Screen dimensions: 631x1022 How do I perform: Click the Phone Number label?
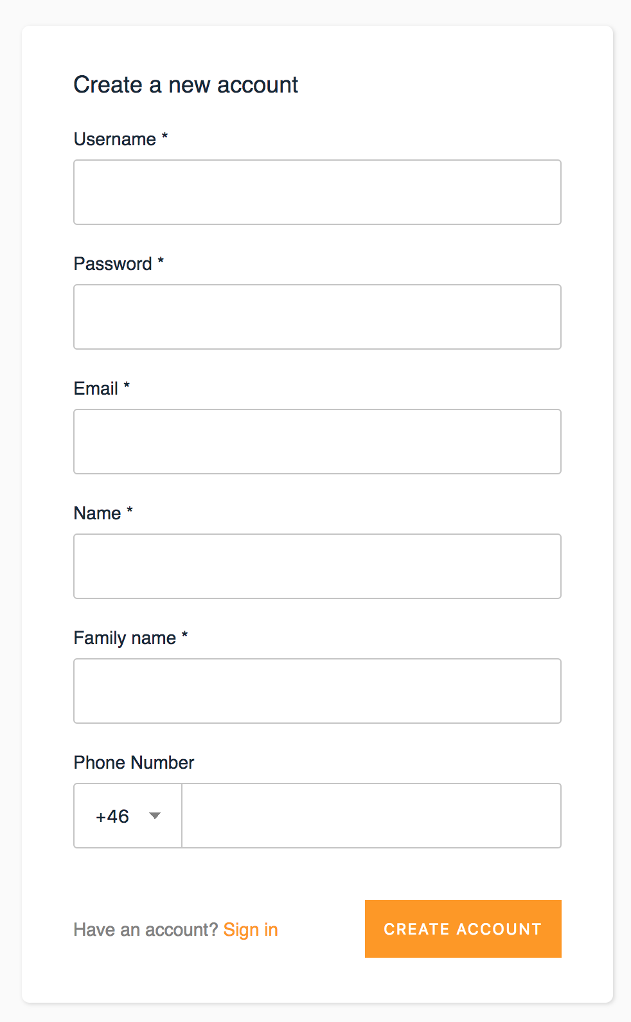coord(133,762)
